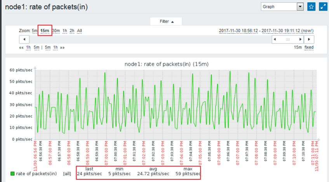Viewport: 329px width, 182px height.
Task: Grab the time scrollbar handle grip
Action: tap(288, 40)
